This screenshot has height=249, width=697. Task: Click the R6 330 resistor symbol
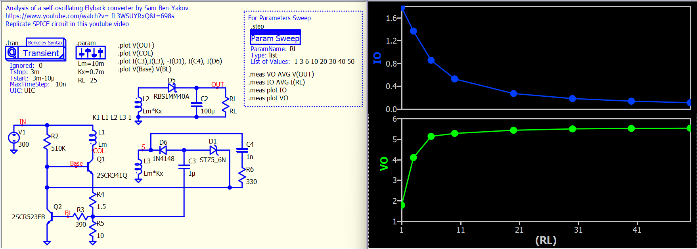(242, 176)
